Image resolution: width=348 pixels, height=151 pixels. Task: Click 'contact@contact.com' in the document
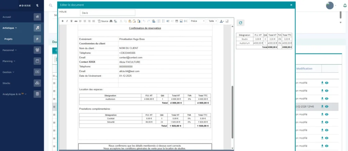click(131, 57)
